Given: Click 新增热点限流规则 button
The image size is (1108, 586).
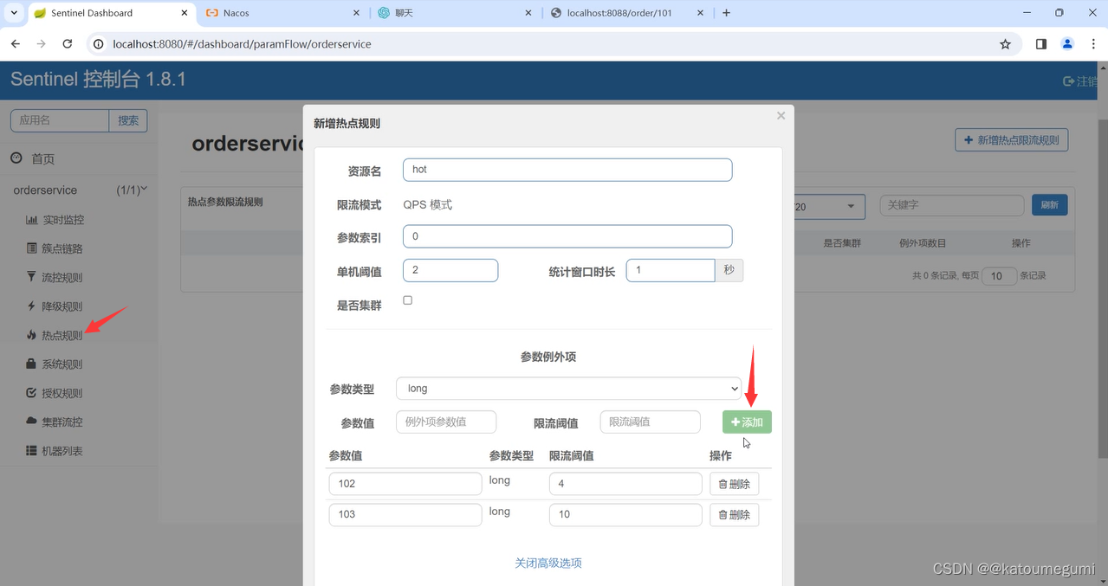Looking at the screenshot, I should [x=1012, y=140].
